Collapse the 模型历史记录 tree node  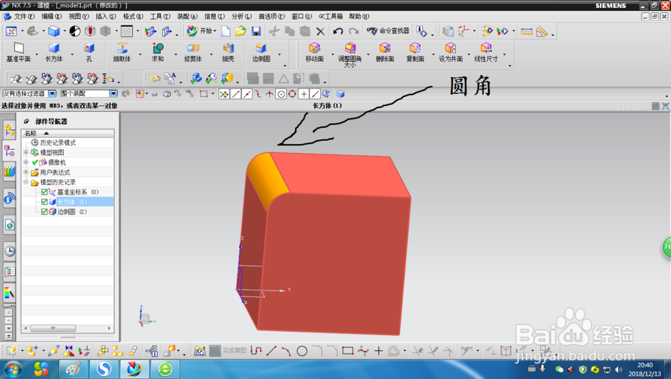pyautogui.click(x=26, y=182)
